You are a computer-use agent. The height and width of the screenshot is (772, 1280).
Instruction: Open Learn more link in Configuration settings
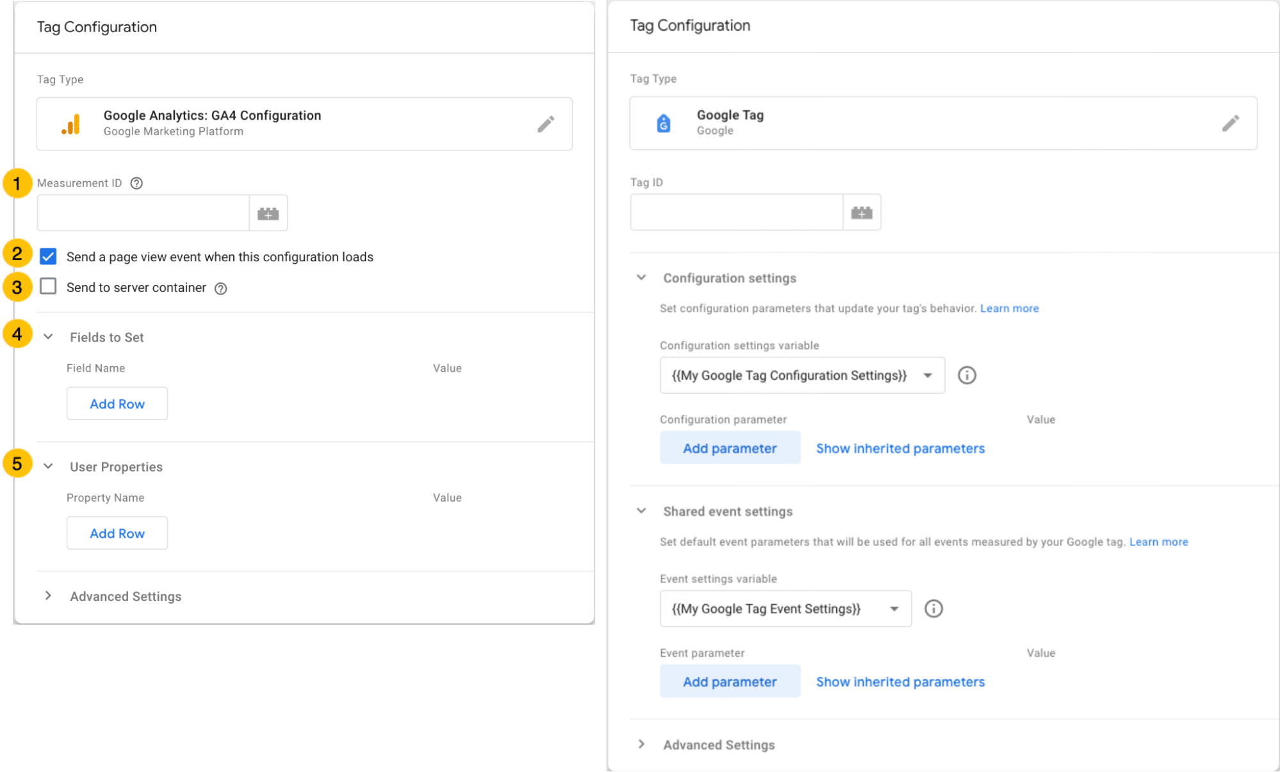click(x=1009, y=309)
